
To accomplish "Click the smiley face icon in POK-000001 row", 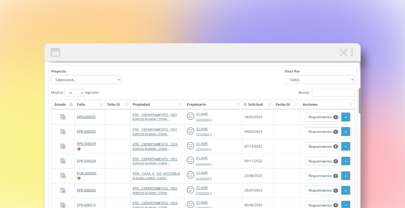I will pos(190,175).
